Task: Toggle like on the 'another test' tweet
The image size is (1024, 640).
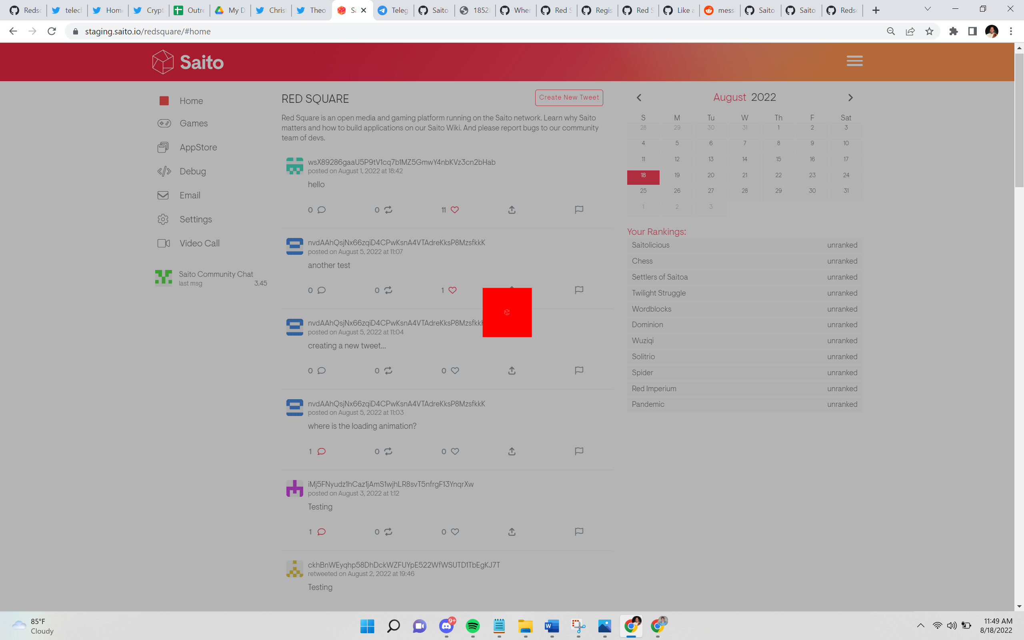Action: point(453,290)
